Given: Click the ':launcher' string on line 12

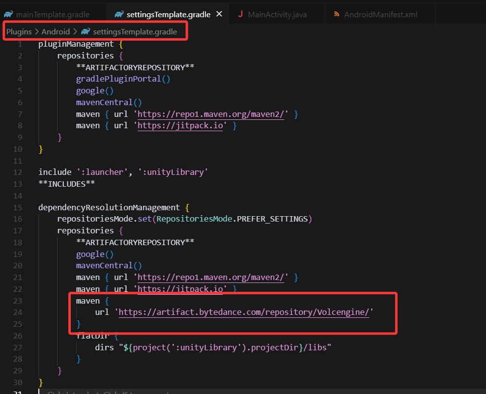Looking at the screenshot, I should pos(102,172).
